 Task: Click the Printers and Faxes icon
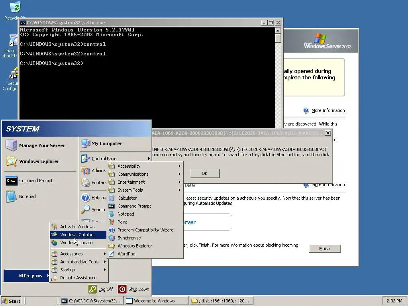(85, 182)
